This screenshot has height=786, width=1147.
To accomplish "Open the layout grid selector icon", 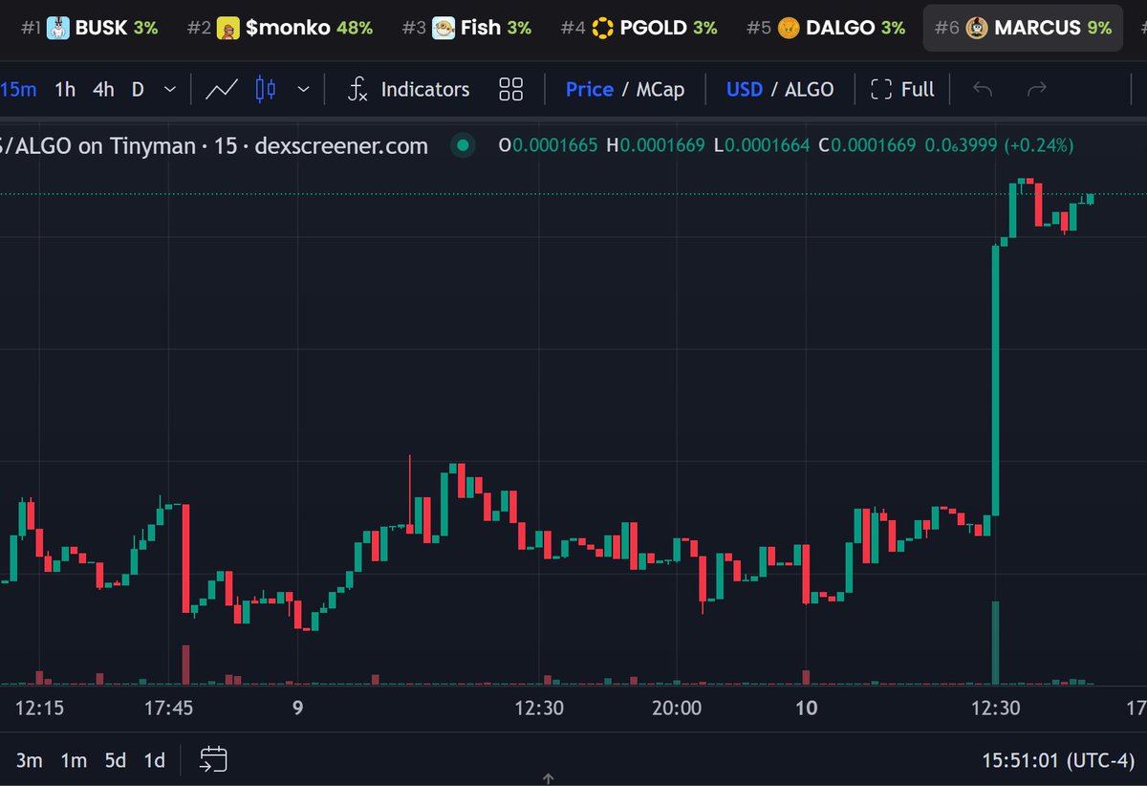I will pyautogui.click(x=511, y=90).
